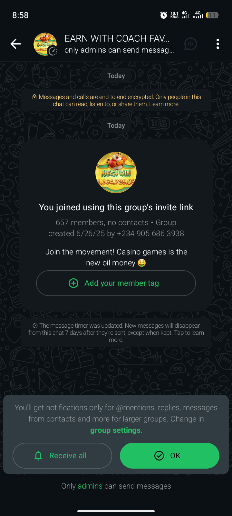Start a group voice chat
The height and width of the screenshot is (516, 232).
[190, 44]
